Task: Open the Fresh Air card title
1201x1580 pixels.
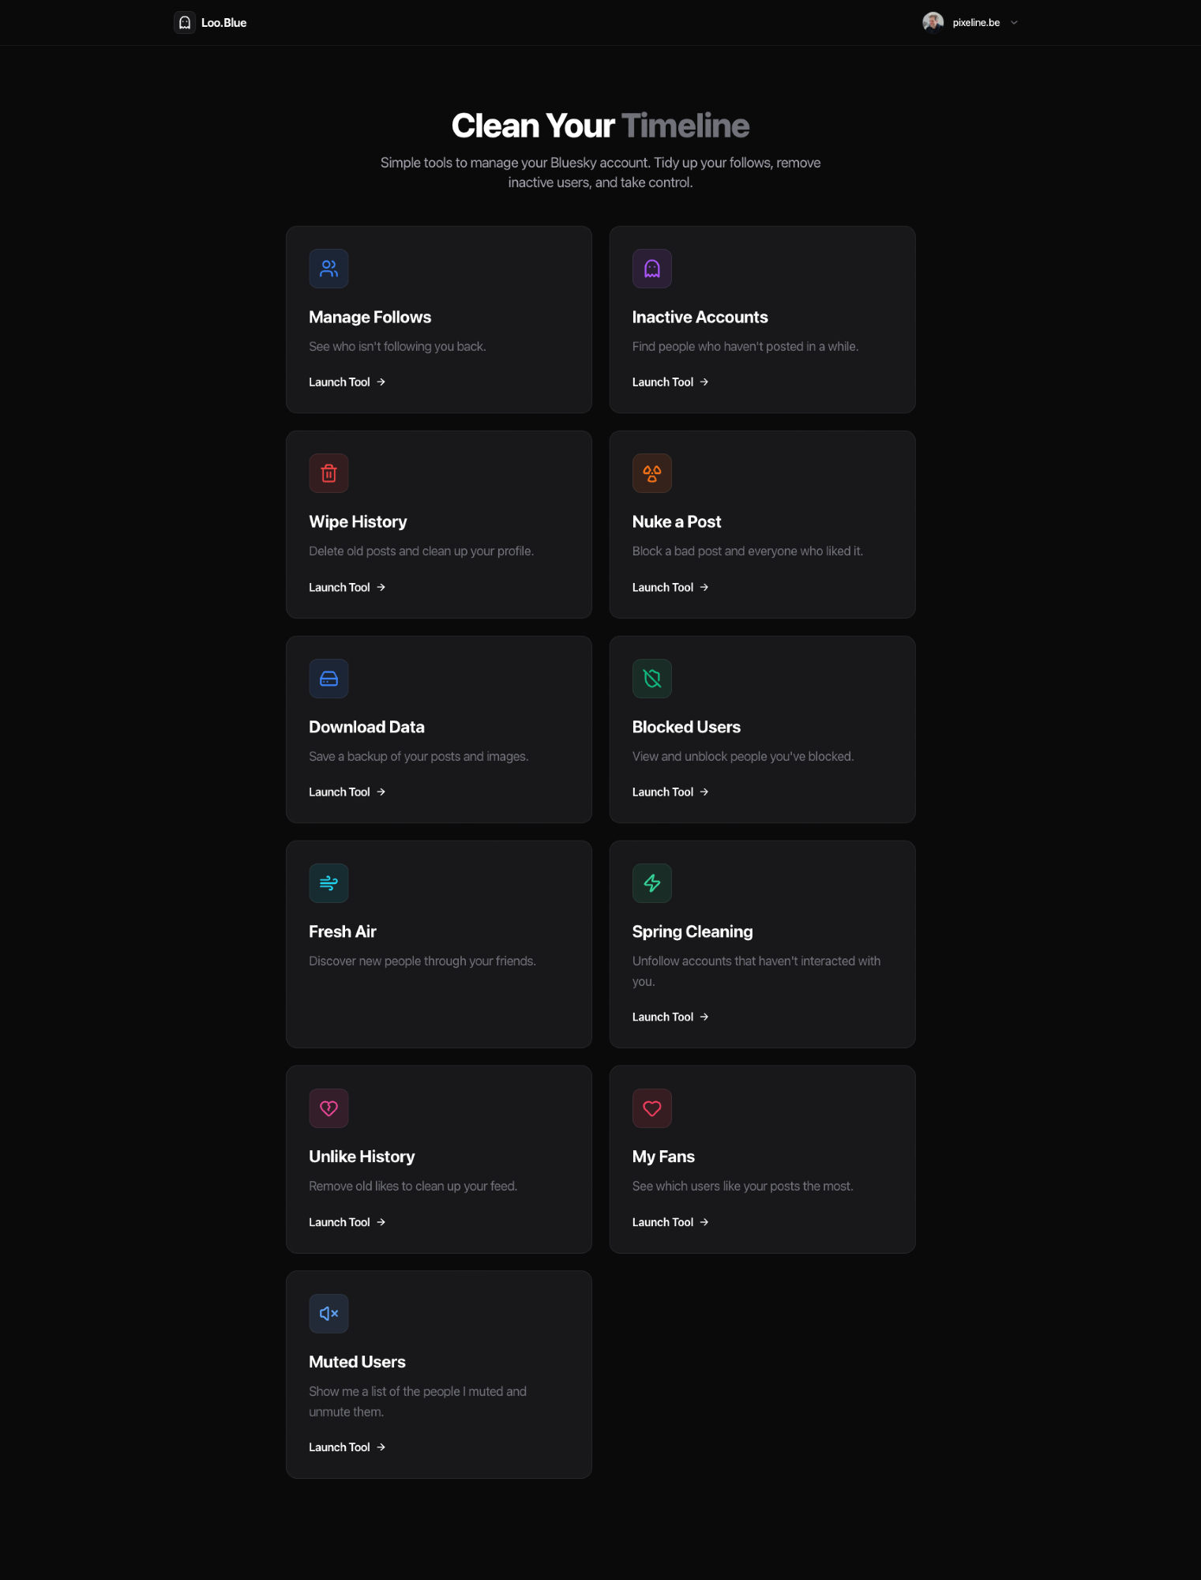Action: 343,932
